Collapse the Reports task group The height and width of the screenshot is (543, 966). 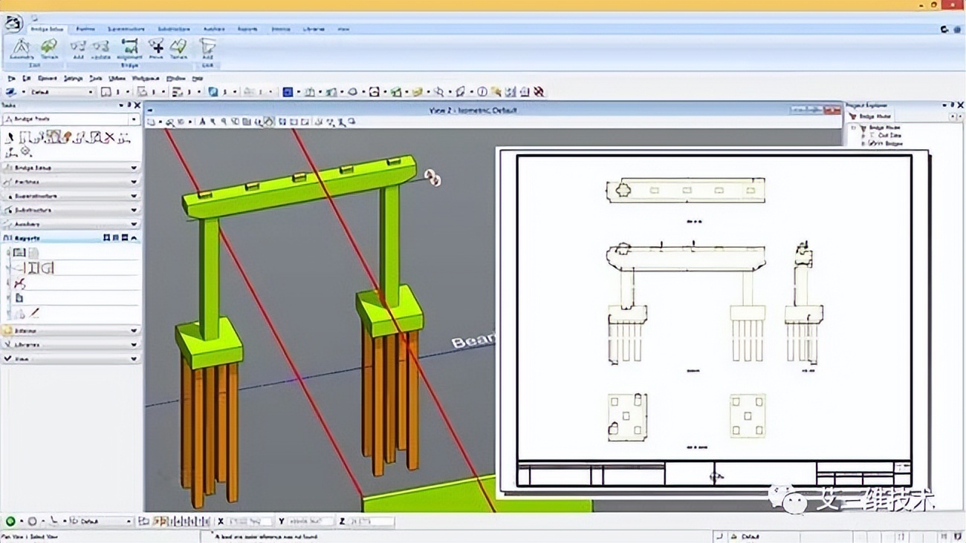pyautogui.click(x=134, y=238)
